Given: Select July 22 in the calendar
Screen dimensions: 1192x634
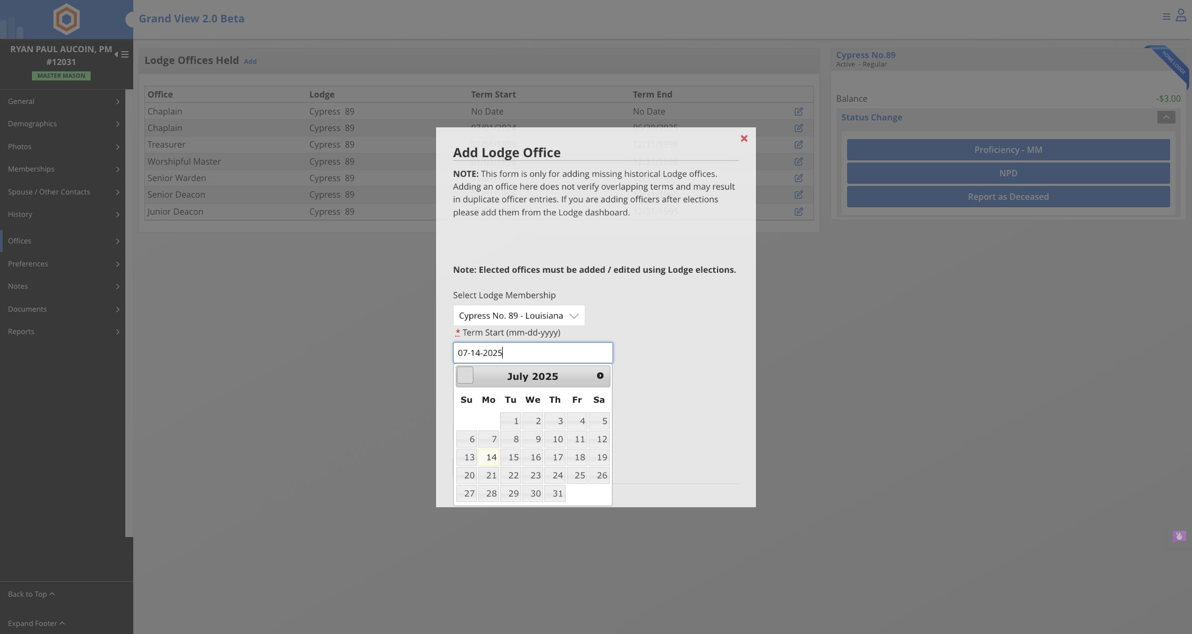Looking at the screenshot, I should tap(511, 475).
